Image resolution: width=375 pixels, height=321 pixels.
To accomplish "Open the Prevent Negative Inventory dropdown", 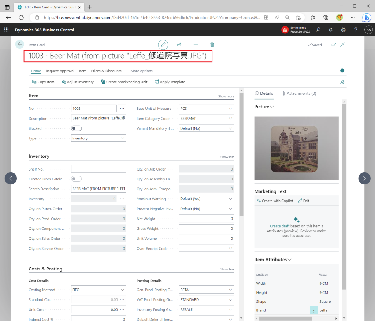I will (230, 209).
